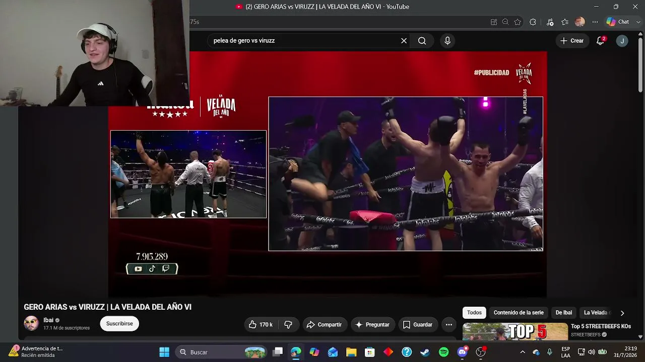Select the De Ibai filter chip
645x362 pixels.
click(564, 313)
